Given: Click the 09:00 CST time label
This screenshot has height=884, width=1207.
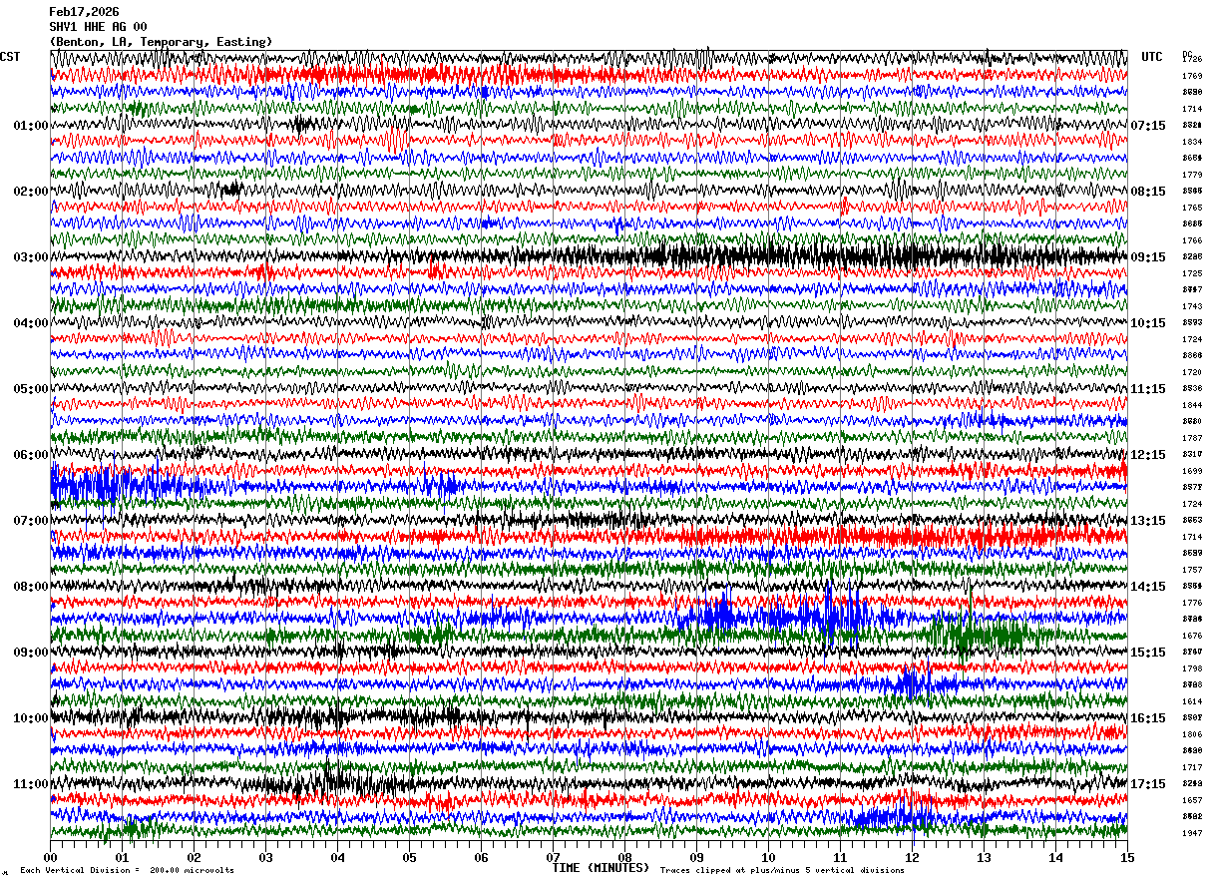Looking at the screenshot, I should (31, 653).
